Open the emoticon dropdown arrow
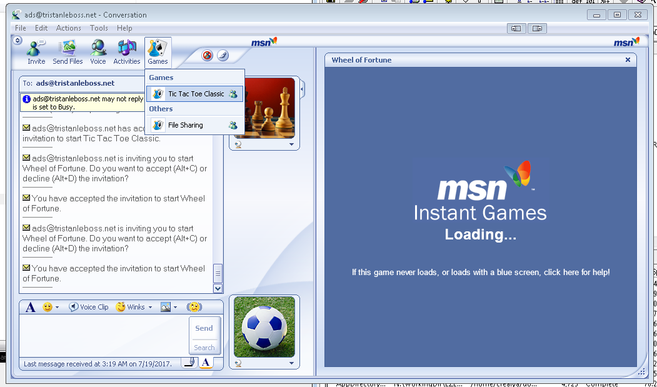This screenshot has width=657, height=387. (x=58, y=308)
